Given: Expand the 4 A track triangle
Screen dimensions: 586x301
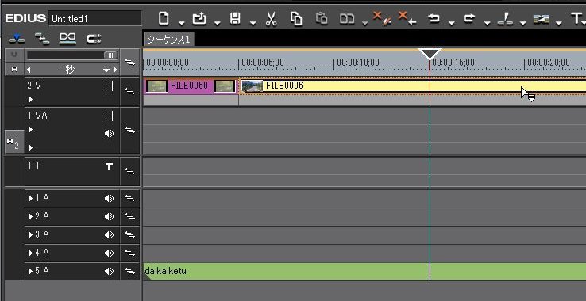Looking at the screenshot, I should tap(31, 253).
